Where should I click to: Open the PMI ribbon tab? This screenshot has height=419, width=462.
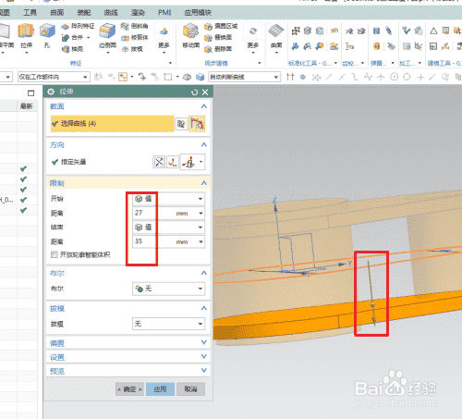point(164,13)
